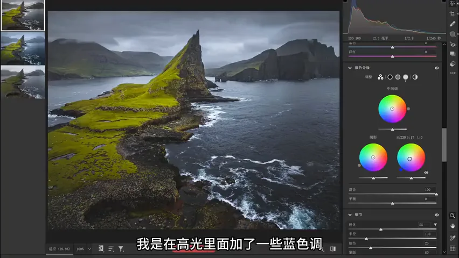Open the Presets panel icon

click(453, 64)
